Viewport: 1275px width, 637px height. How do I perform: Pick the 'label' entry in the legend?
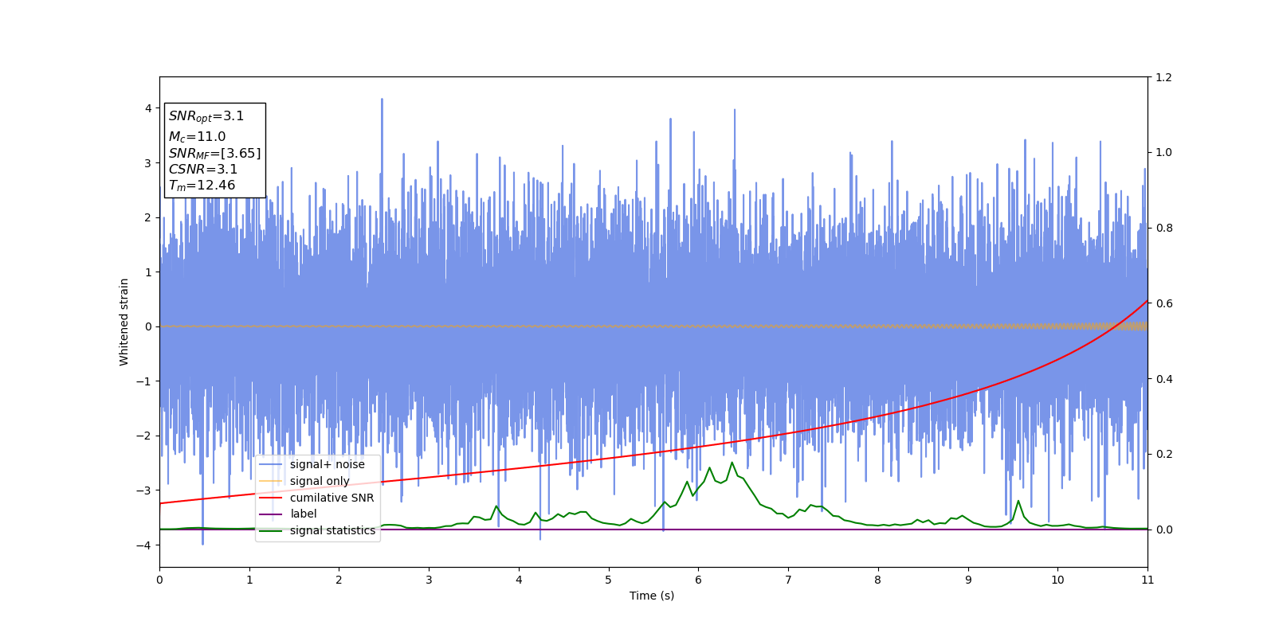pos(304,514)
